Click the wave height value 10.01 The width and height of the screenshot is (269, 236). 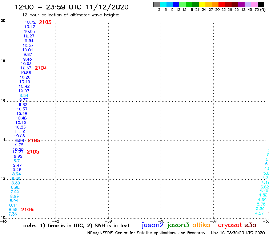[28, 50]
